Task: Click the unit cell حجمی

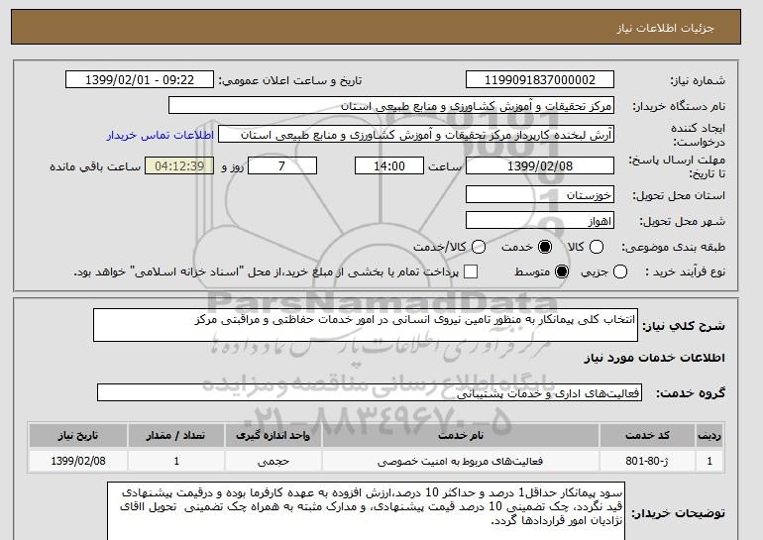Action: [272, 461]
